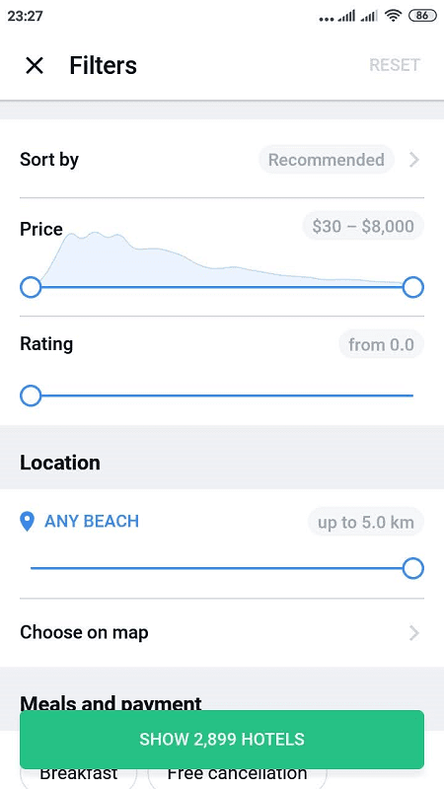
Task: Open Choose on map chevron
Action: pos(413,632)
